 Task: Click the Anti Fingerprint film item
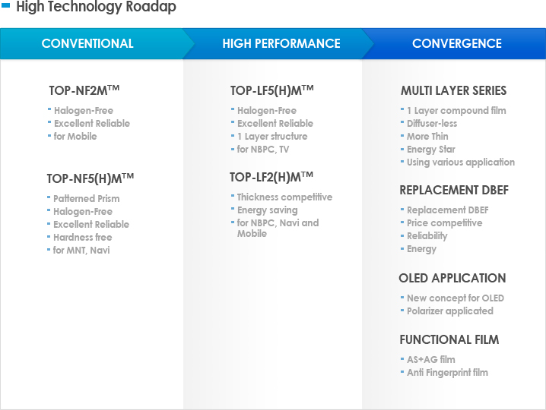click(x=447, y=373)
